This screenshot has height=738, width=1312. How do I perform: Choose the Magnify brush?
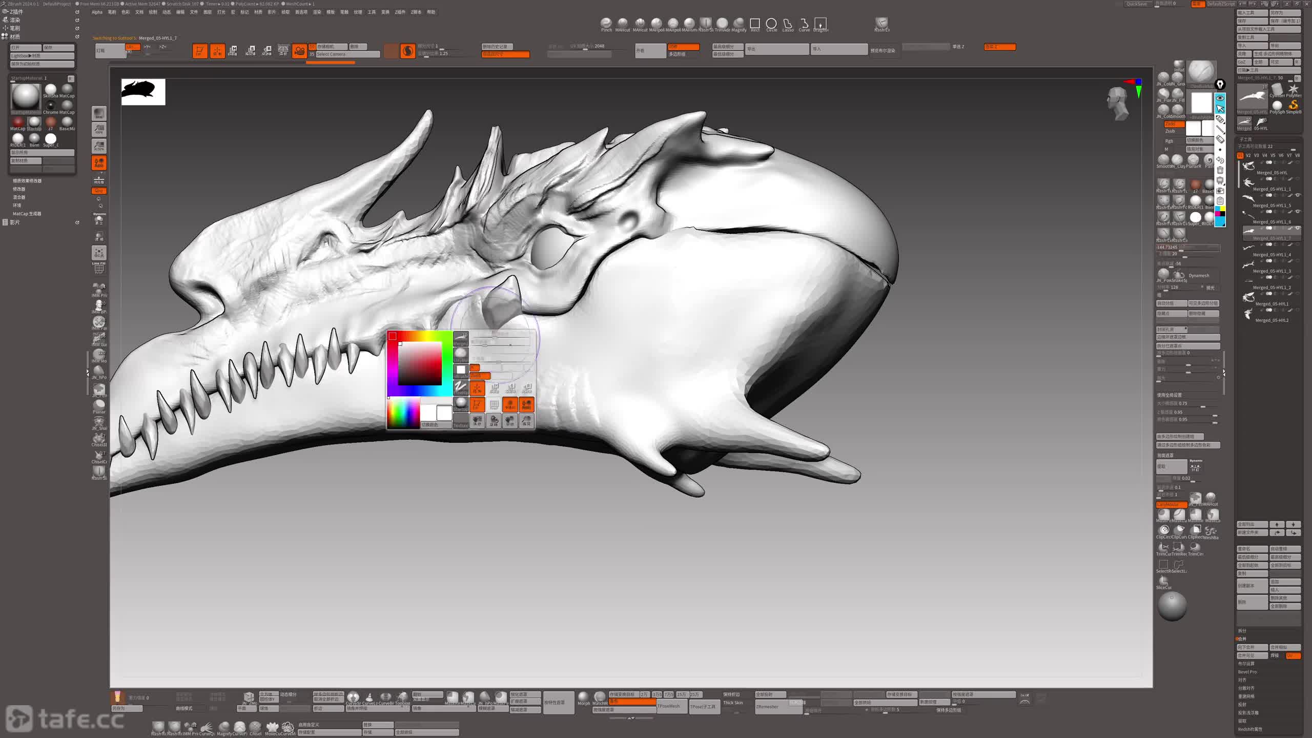pos(739,23)
